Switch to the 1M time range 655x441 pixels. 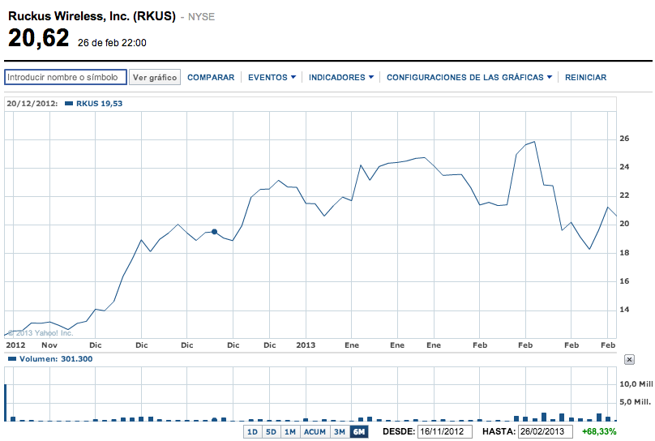tap(289, 432)
